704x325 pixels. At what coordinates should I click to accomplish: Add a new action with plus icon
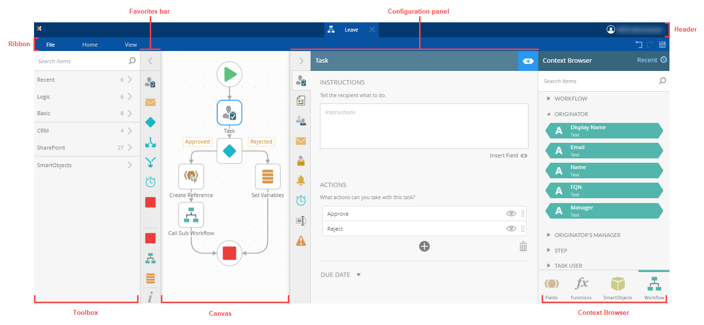tap(424, 246)
